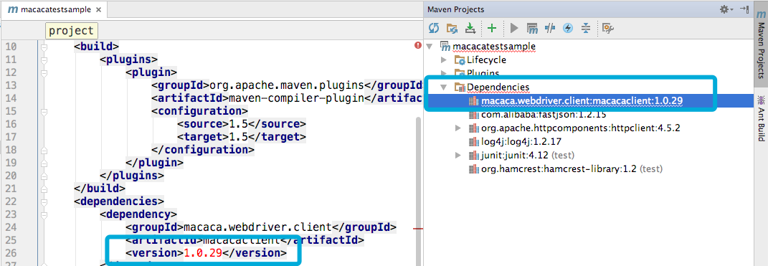The width and height of the screenshot is (768, 266).
Task: Collapse all nodes in Maven tree
Action: 586,28
